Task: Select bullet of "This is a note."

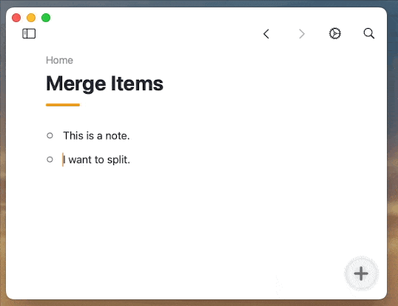Action: point(50,136)
